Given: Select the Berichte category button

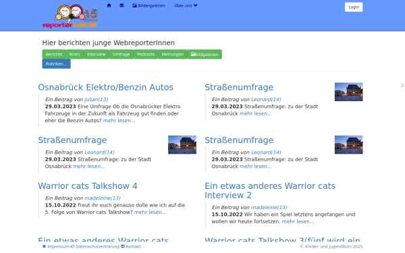Looking at the screenshot, I should point(54,54).
